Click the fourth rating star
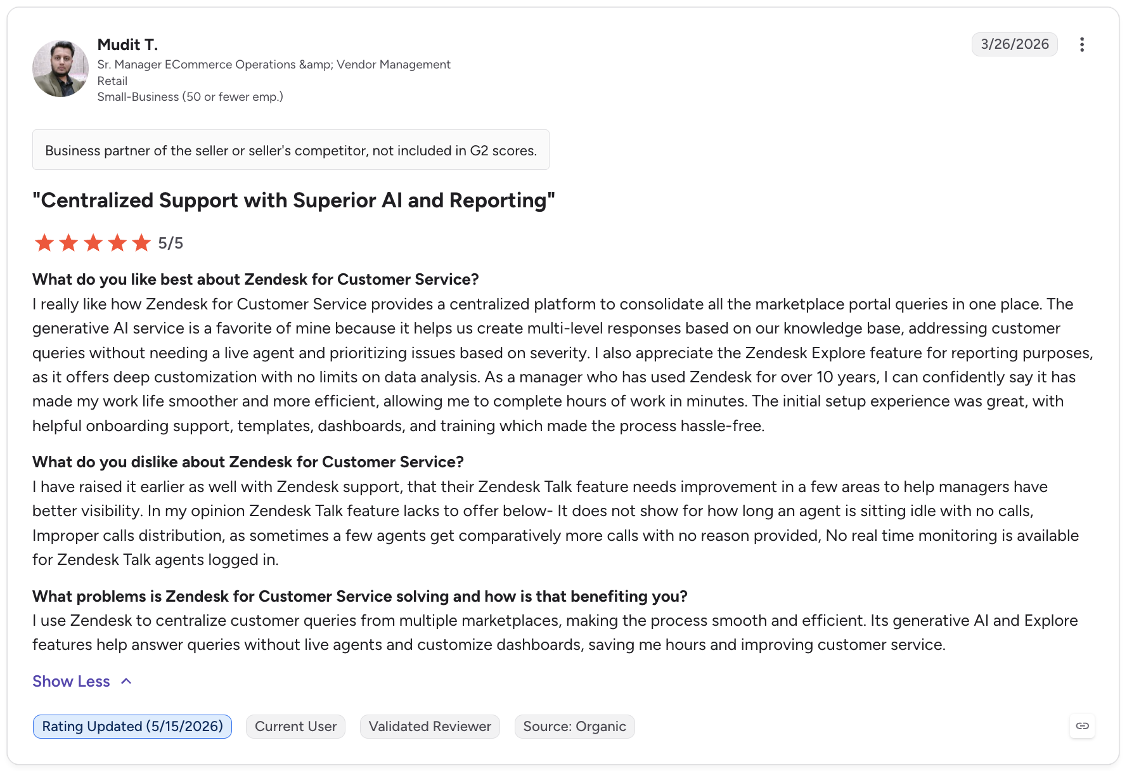The height and width of the screenshot is (771, 1127). click(x=117, y=243)
